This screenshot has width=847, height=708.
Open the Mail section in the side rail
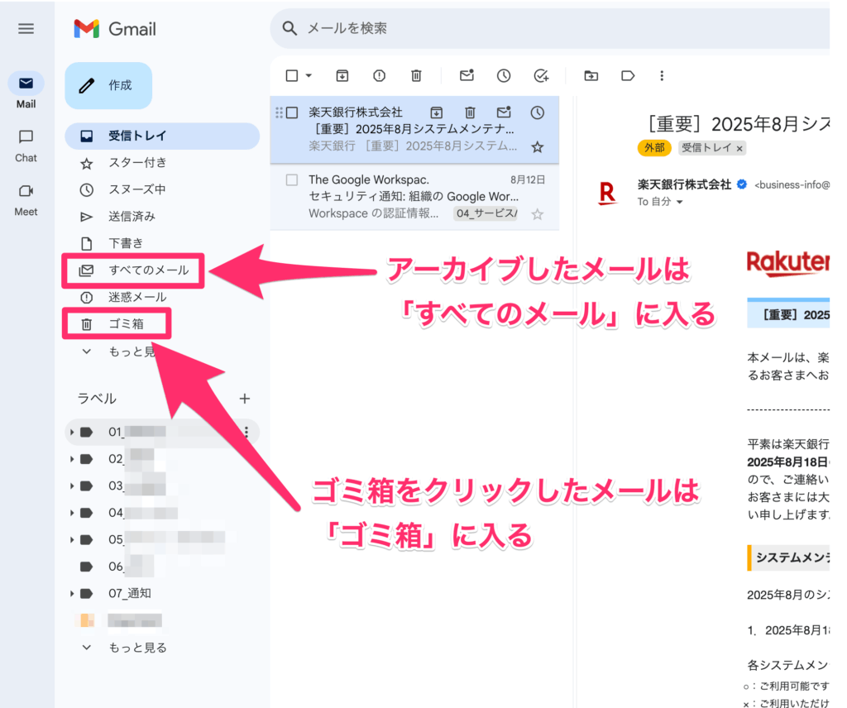click(x=26, y=90)
